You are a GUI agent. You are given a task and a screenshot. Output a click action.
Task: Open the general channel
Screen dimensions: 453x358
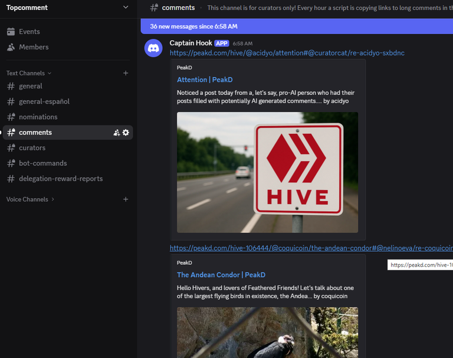(x=68, y=86)
